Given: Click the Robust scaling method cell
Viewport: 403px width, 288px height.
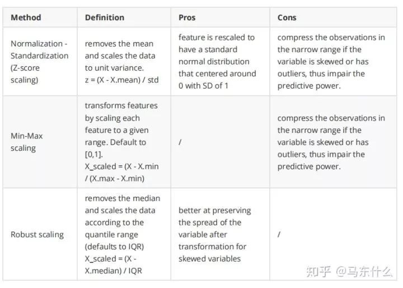Looking at the screenshot, I should (37, 234).
